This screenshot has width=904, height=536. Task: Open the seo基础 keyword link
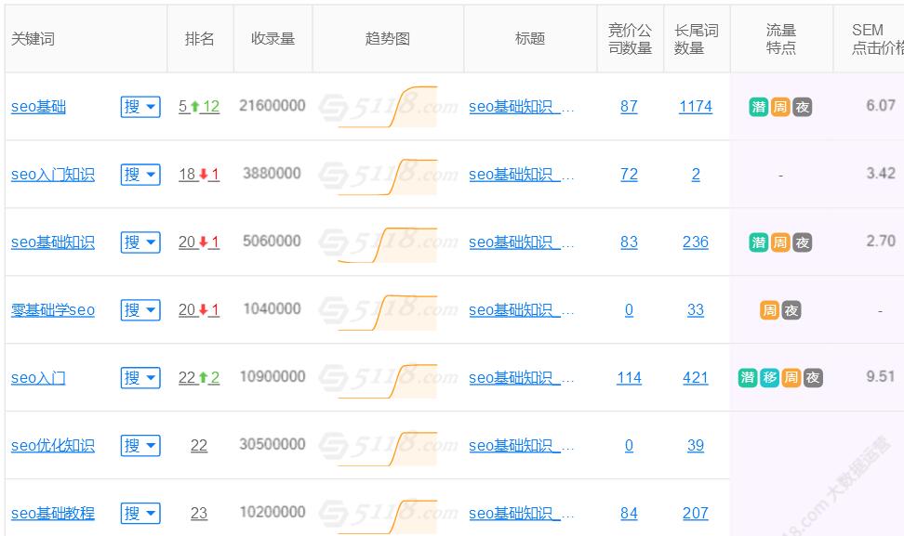tap(39, 107)
